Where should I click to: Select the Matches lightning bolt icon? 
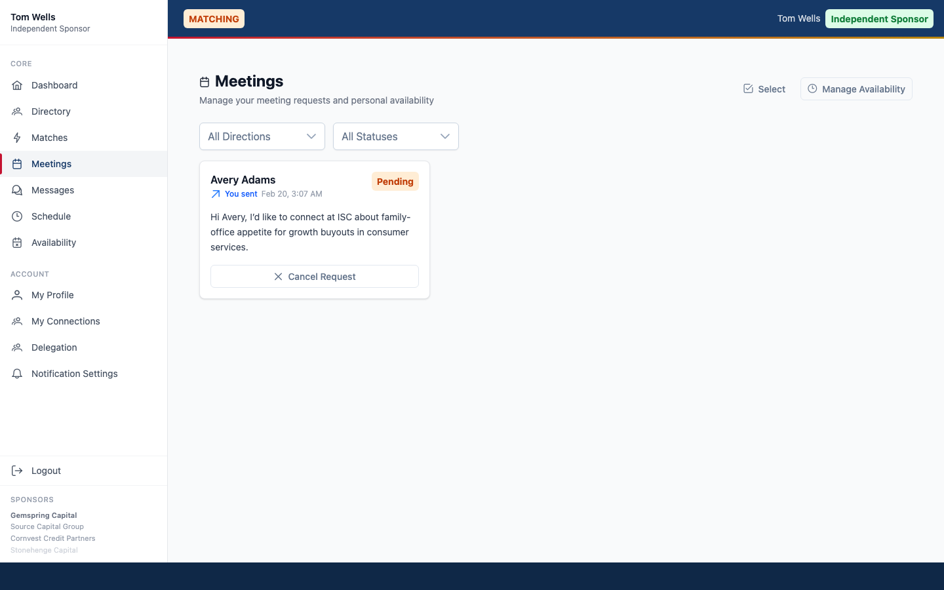tap(16, 138)
